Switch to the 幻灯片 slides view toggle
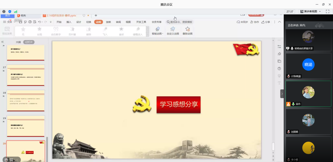This screenshot has width=333, height=162. pos(29,42)
